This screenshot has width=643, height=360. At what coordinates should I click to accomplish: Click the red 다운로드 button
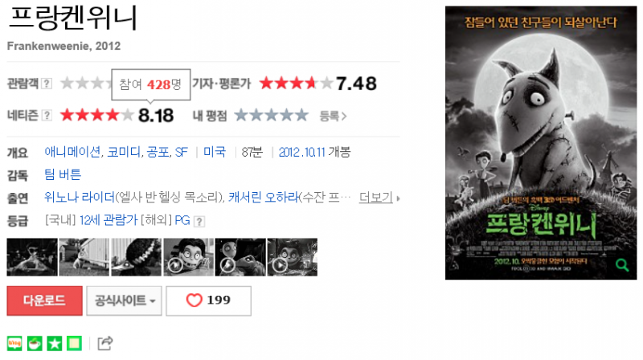pyautogui.click(x=44, y=301)
